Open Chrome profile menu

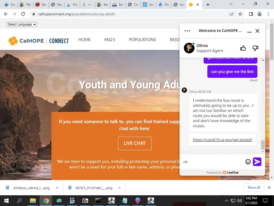pyautogui.click(x=260, y=14)
